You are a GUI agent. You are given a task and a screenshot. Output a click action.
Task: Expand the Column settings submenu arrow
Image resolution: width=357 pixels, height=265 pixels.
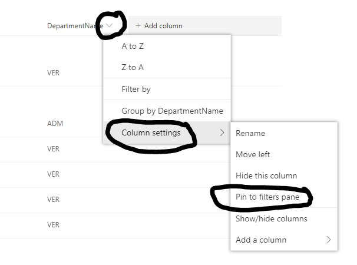click(x=222, y=133)
